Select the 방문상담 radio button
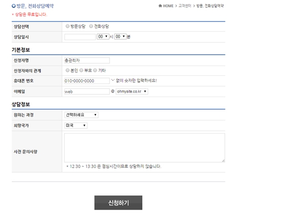This screenshot has width=297, height=217. coord(68,26)
